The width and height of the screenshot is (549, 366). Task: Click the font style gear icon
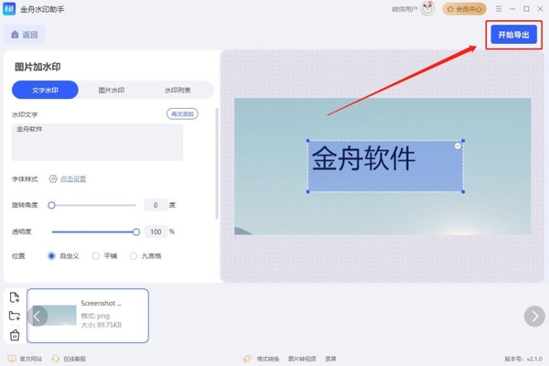click(x=53, y=179)
